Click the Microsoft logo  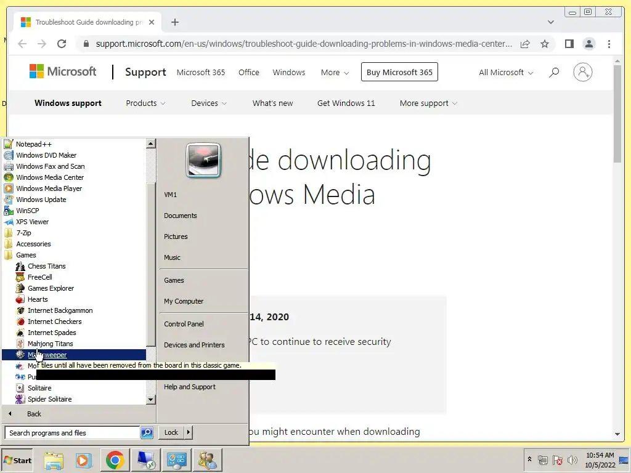click(63, 71)
